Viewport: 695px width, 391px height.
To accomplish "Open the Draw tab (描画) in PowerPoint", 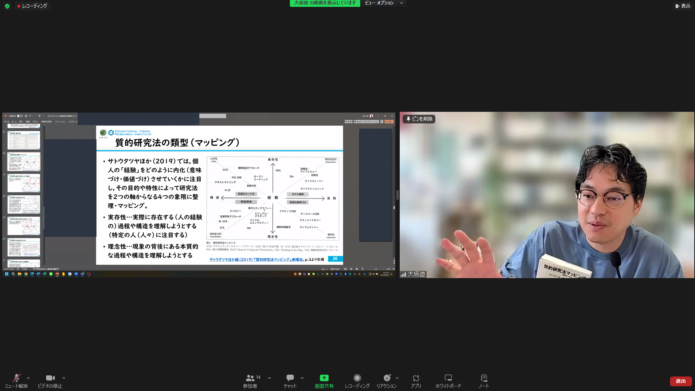I will [x=28, y=122].
